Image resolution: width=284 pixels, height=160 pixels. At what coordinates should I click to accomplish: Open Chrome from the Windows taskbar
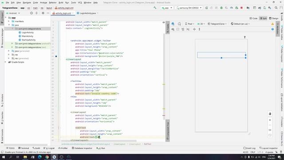47,157
